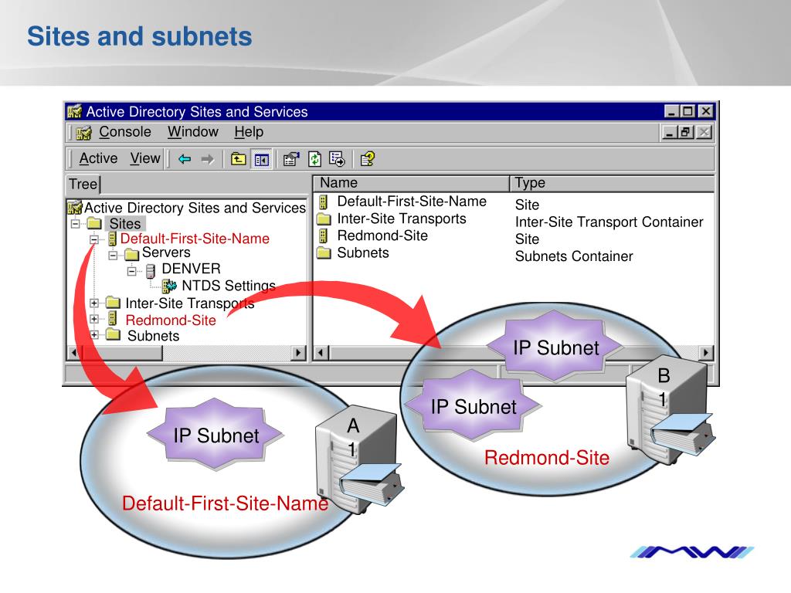Sort by the Name column header

411,183
